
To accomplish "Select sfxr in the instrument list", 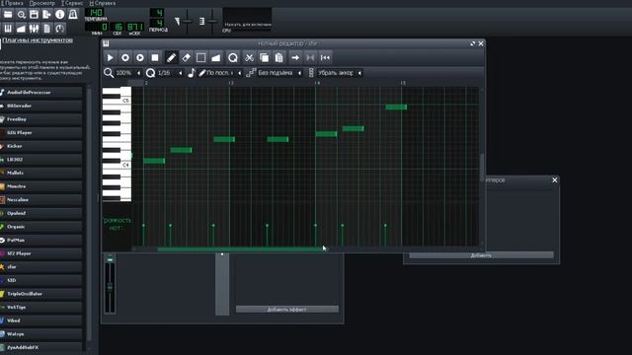I will [41, 267].
